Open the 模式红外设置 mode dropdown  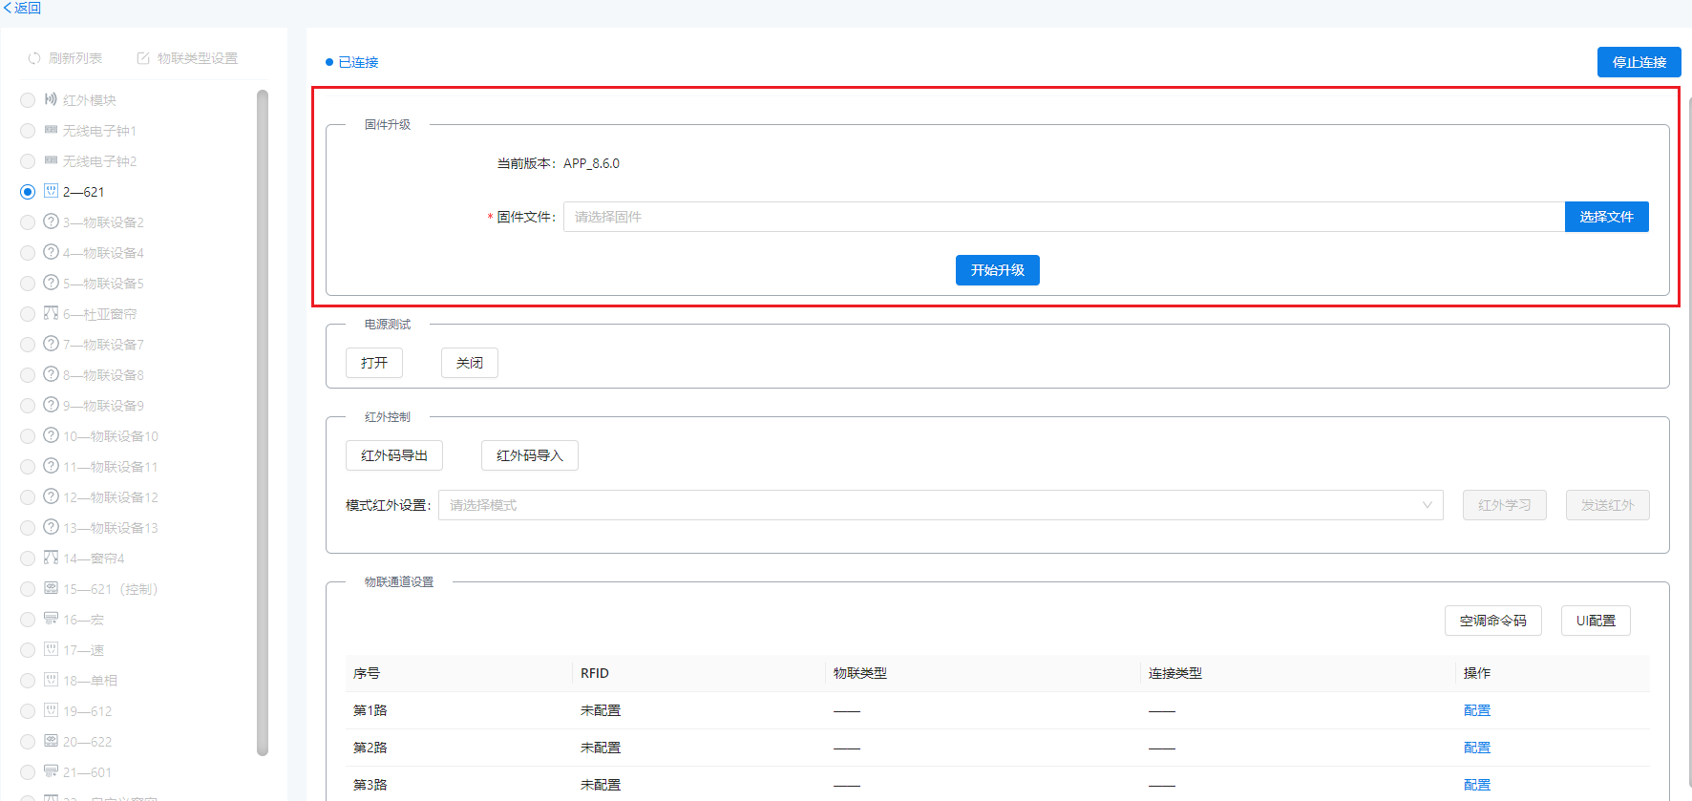tap(940, 505)
